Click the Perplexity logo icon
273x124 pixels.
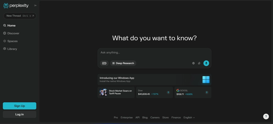[x=6, y=5]
